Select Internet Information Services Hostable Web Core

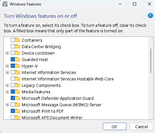(68, 79)
